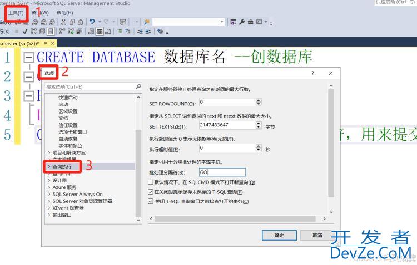Click the XMLA query toolbar icon
Image resolution: width=417 pixels, height=265 pixels.
44,22
